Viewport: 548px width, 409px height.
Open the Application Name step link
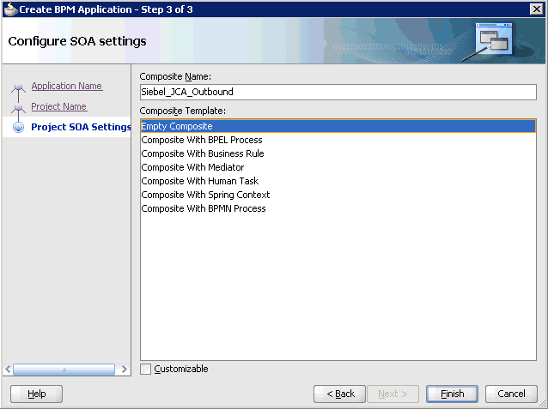pyautogui.click(x=67, y=86)
